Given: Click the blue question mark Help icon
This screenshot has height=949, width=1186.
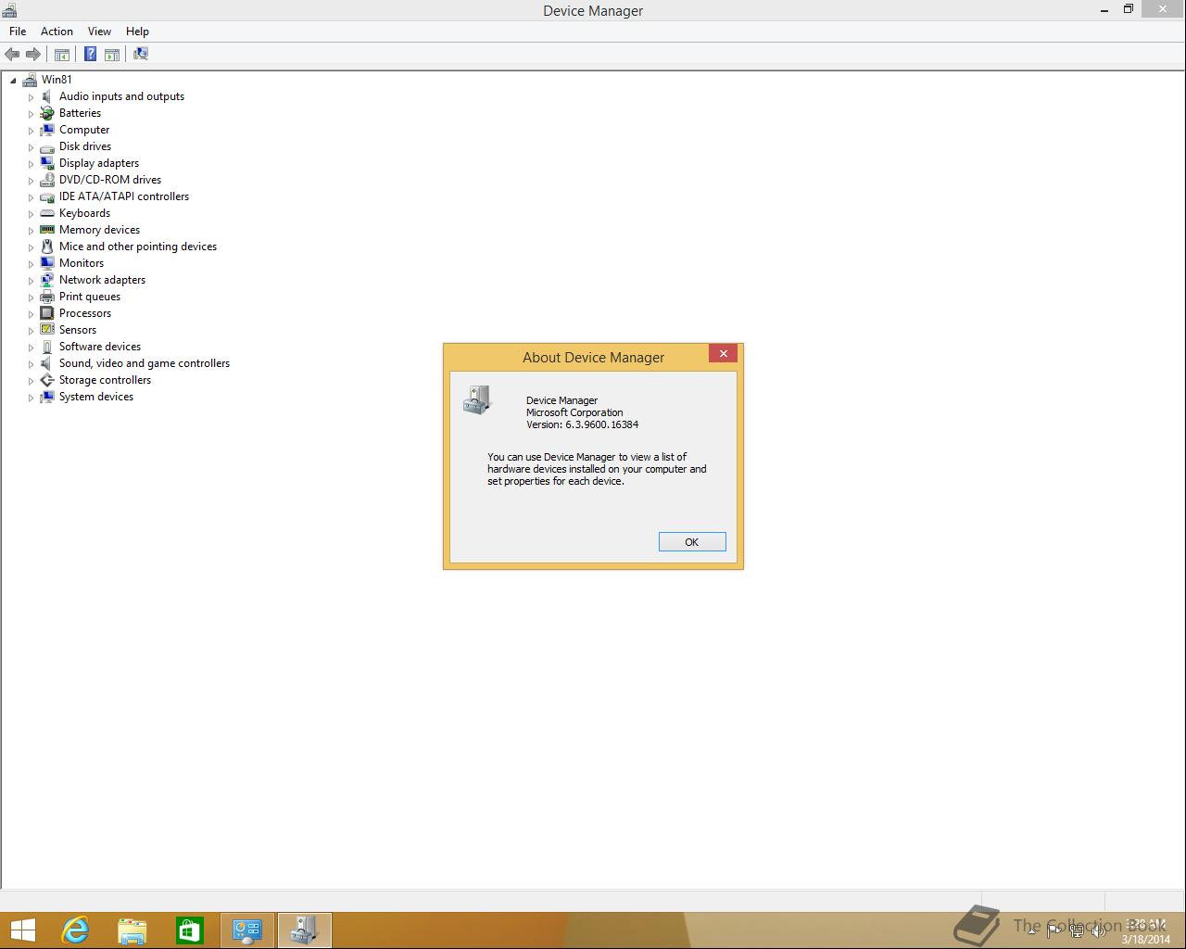Looking at the screenshot, I should pyautogui.click(x=91, y=55).
